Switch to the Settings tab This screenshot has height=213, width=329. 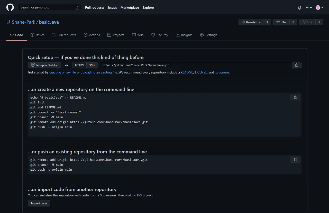click(x=208, y=35)
